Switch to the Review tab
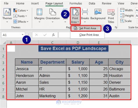 point(107,3)
